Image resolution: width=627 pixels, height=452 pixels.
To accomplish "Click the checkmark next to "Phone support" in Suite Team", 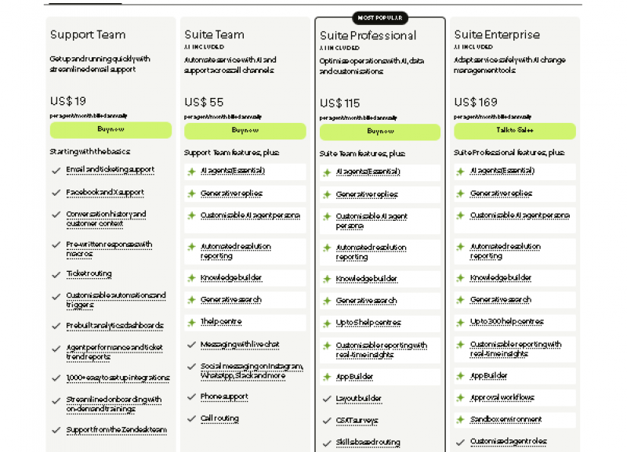I will click(x=190, y=396).
